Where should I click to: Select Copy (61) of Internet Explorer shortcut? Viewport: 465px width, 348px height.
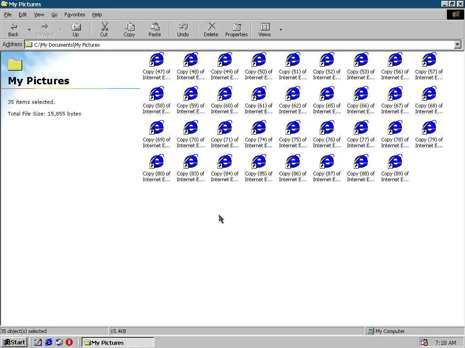point(259,100)
